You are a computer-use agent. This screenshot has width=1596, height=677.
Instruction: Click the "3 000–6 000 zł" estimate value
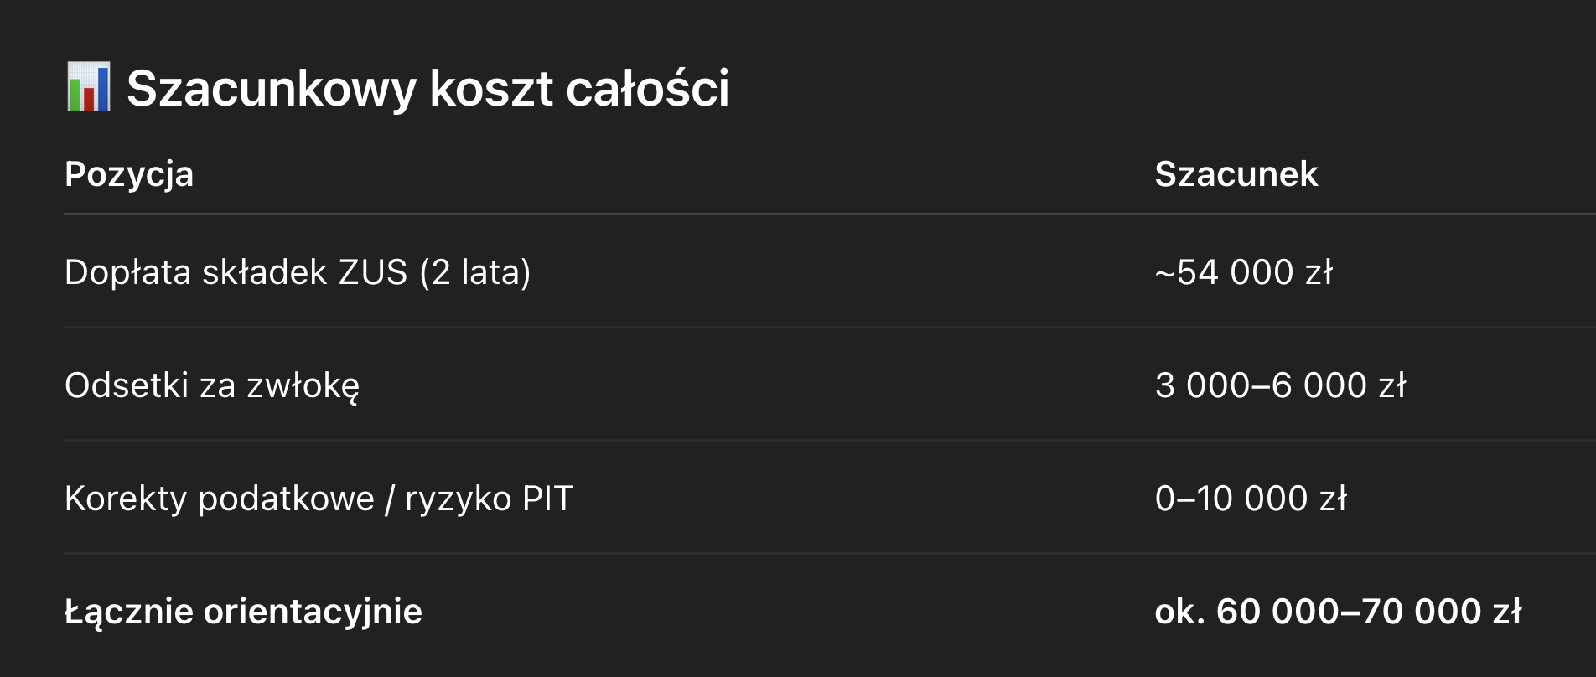click(x=1280, y=385)
